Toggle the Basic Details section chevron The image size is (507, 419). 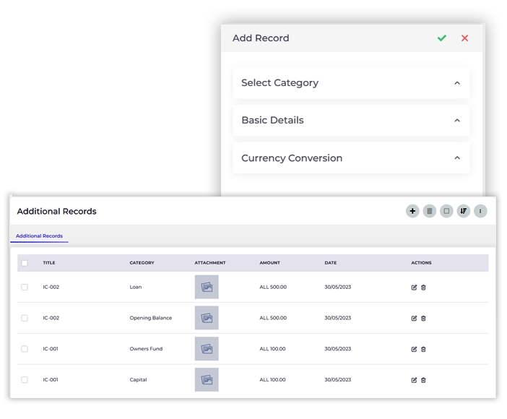[457, 121]
